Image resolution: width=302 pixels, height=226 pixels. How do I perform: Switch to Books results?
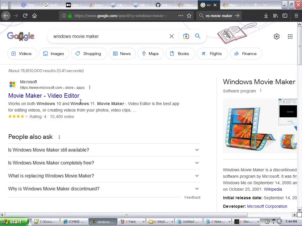(x=180, y=54)
